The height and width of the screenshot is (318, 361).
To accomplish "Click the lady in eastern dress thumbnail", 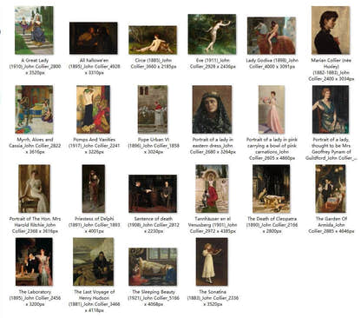I will pos(212,109).
